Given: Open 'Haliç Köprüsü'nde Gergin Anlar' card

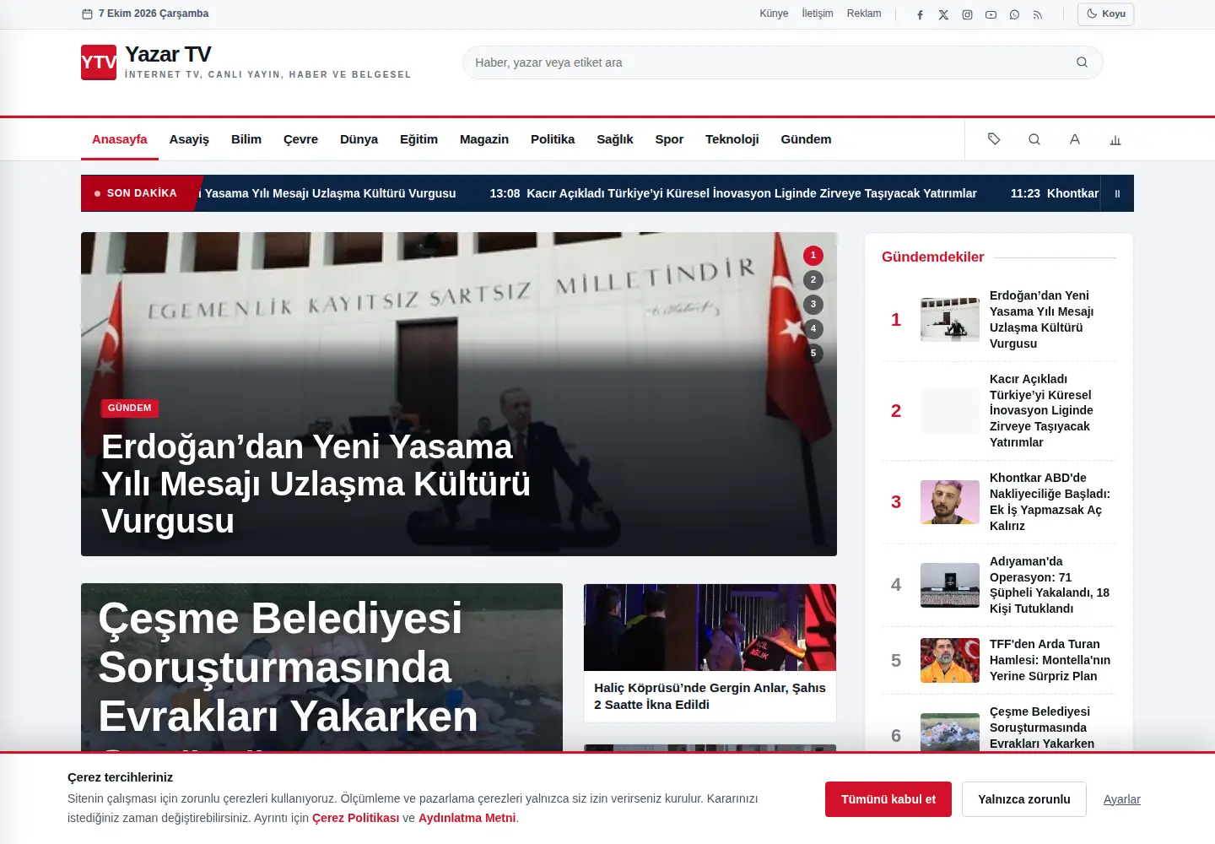Looking at the screenshot, I should [x=710, y=653].
